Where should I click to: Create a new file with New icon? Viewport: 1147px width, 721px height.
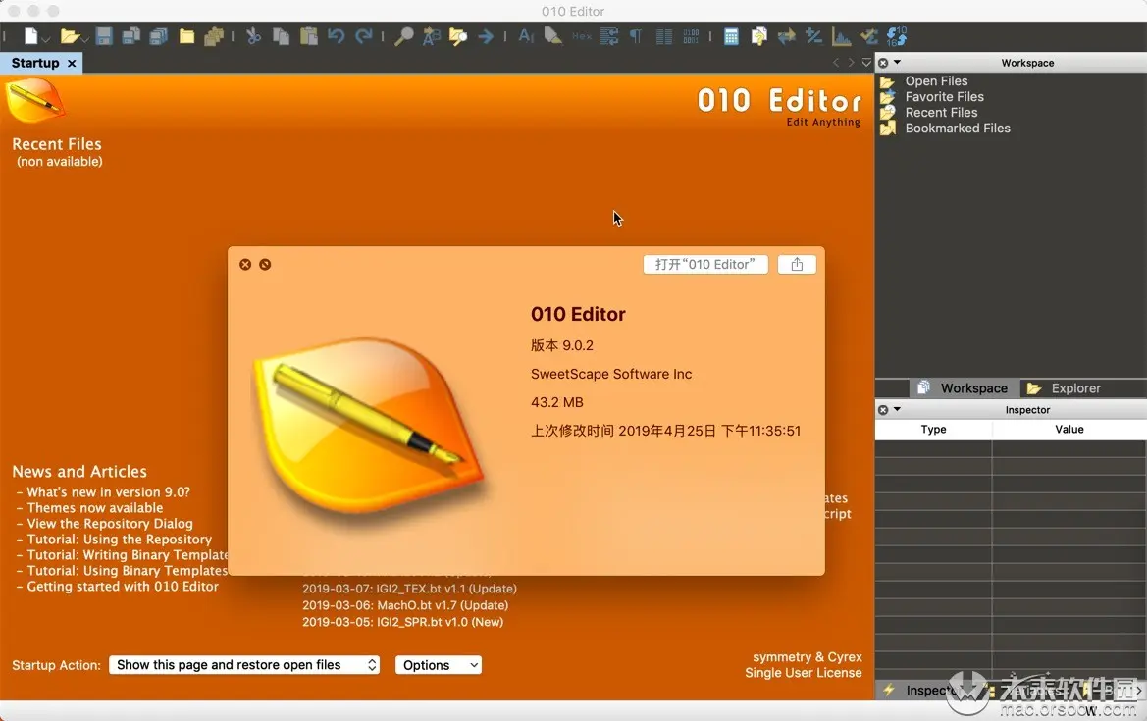pos(30,36)
